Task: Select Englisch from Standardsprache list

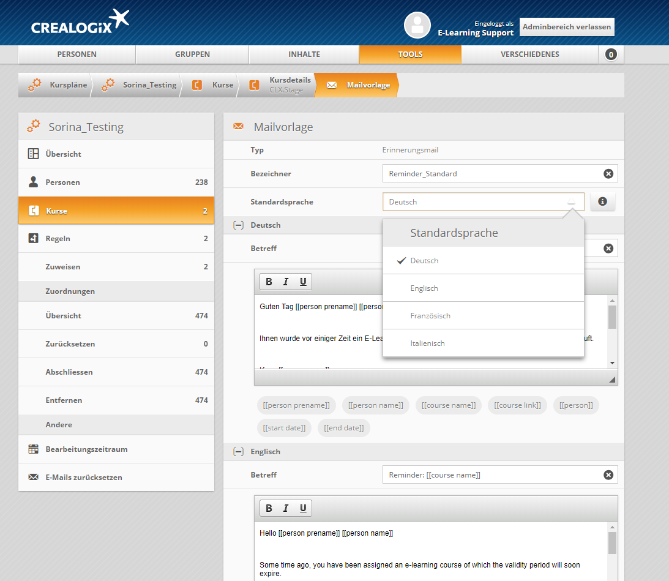Action: pos(424,288)
